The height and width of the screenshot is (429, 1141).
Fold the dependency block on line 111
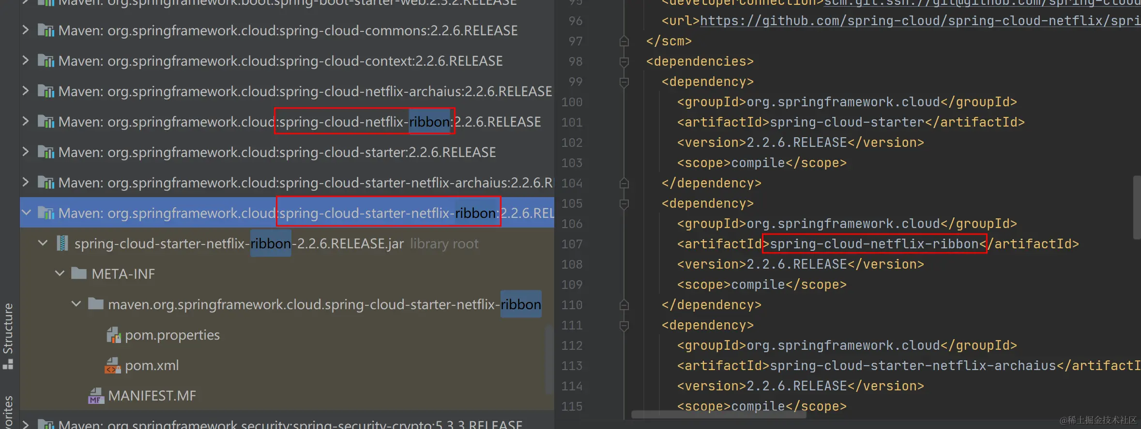coord(624,325)
